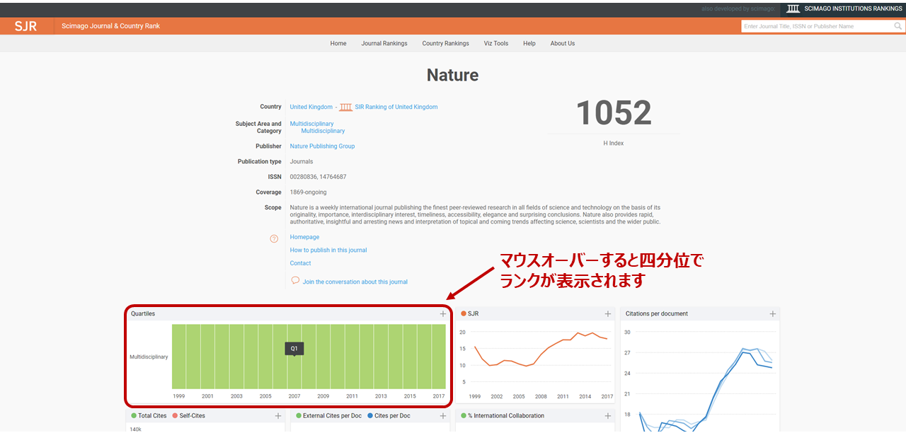Click the question mark help icon
This screenshot has width=906, height=433.
(x=274, y=238)
